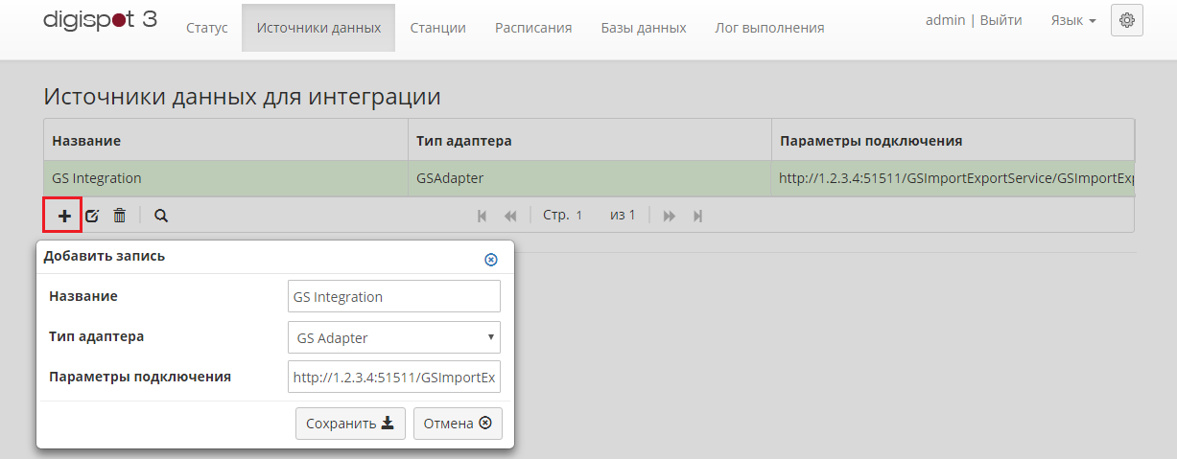Click the Отмена button
The width and height of the screenshot is (1177, 459).
point(458,424)
